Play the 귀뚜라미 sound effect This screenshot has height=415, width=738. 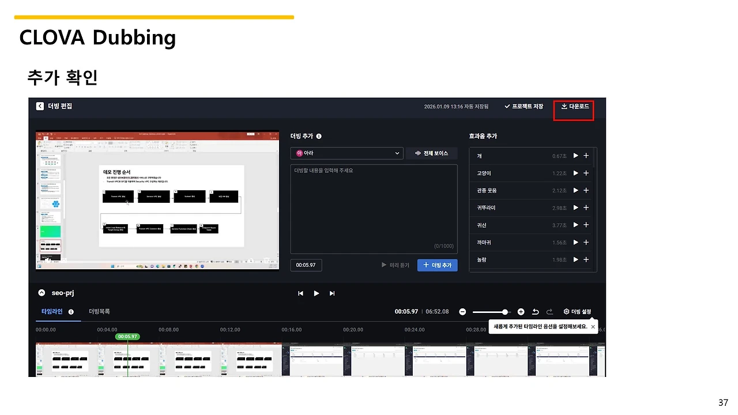click(575, 207)
